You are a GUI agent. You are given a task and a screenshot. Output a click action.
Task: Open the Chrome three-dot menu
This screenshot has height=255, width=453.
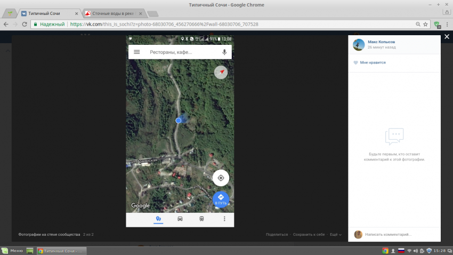point(447,24)
